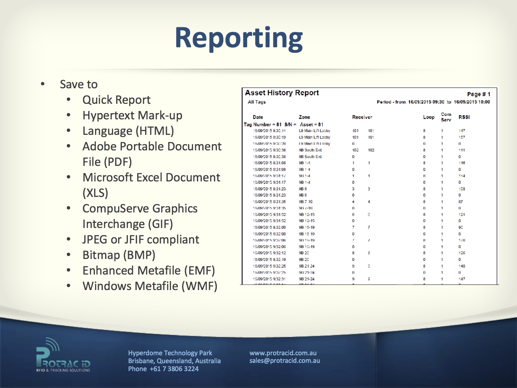This screenshot has width=517, height=388.
Task: Click the JPEG or JFIF compliant bullet
Action: (x=141, y=239)
